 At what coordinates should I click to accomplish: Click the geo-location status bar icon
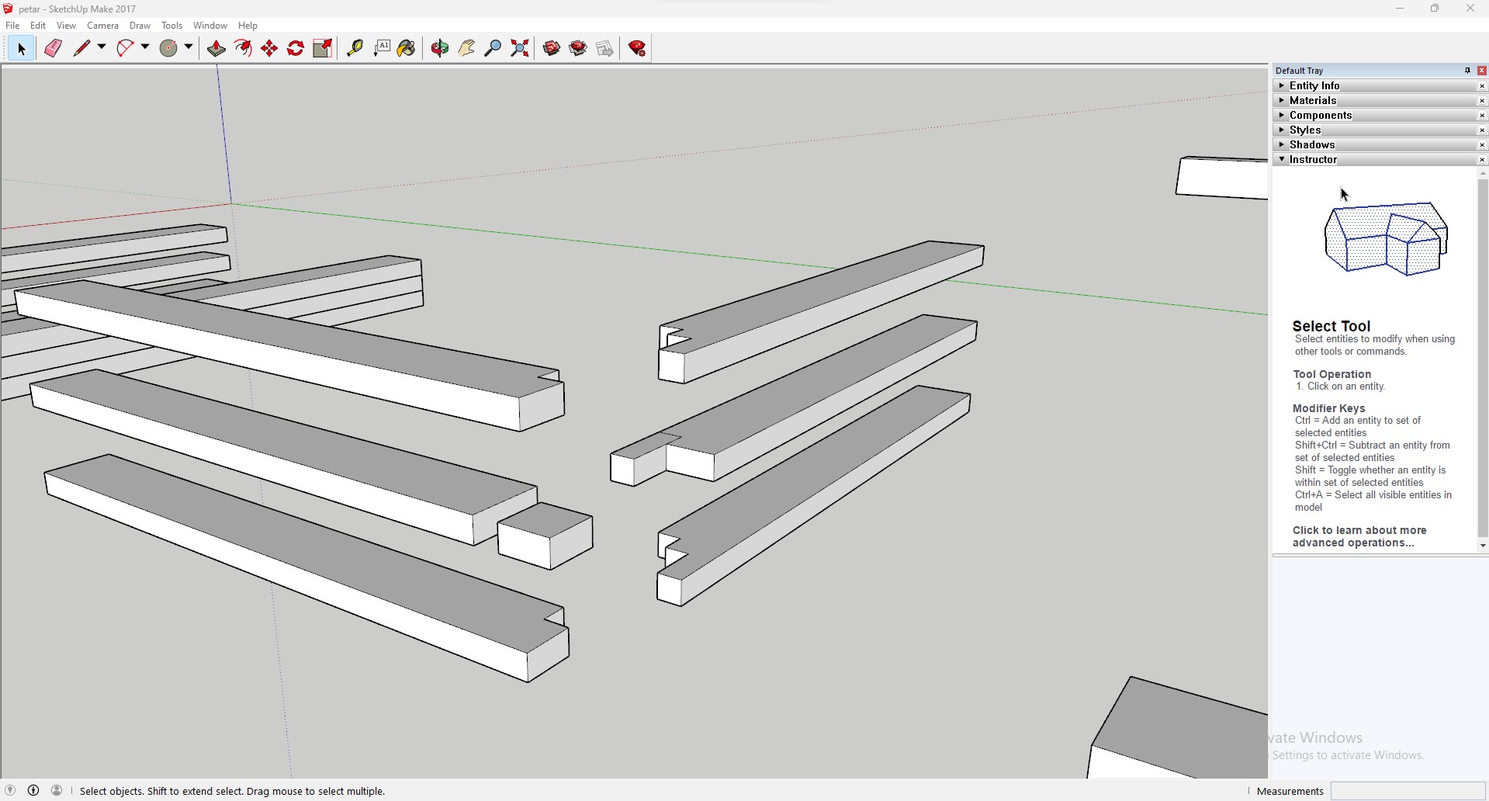point(10,790)
